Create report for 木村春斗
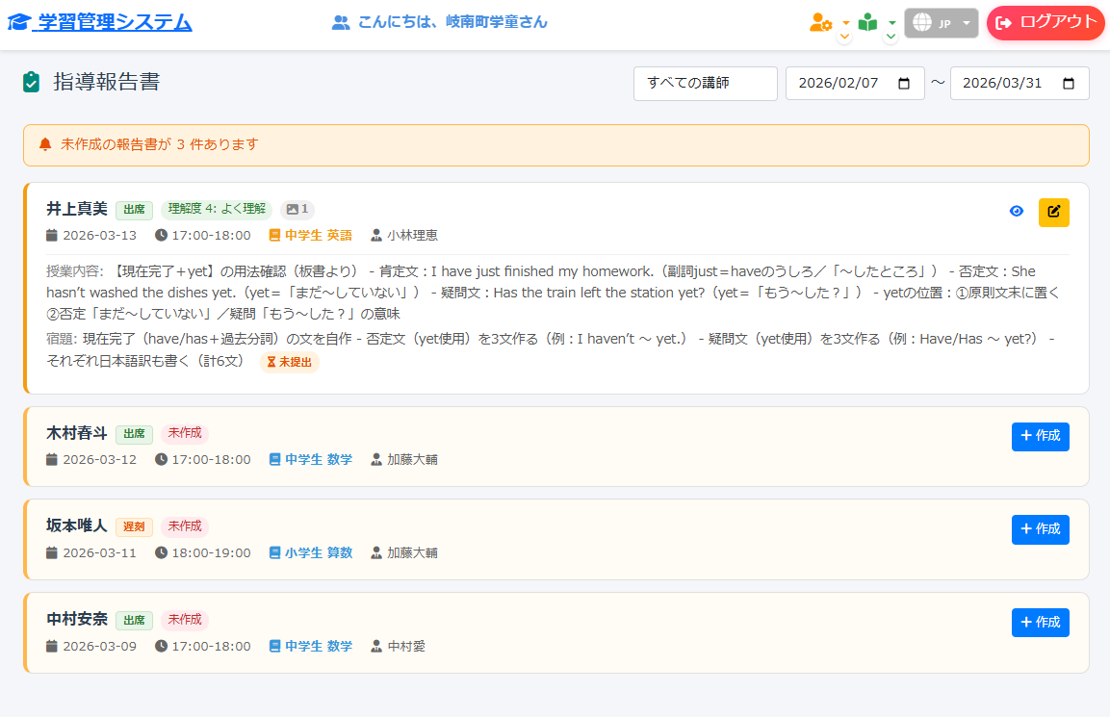Image resolution: width=1110 pixels, height=717 pixels. click(x=1040, y=436)
